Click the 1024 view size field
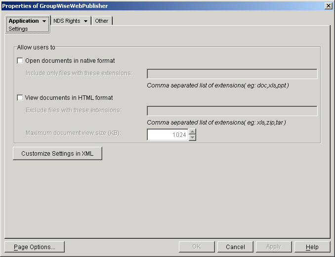 pyautogui.click(x=167, y=134)
